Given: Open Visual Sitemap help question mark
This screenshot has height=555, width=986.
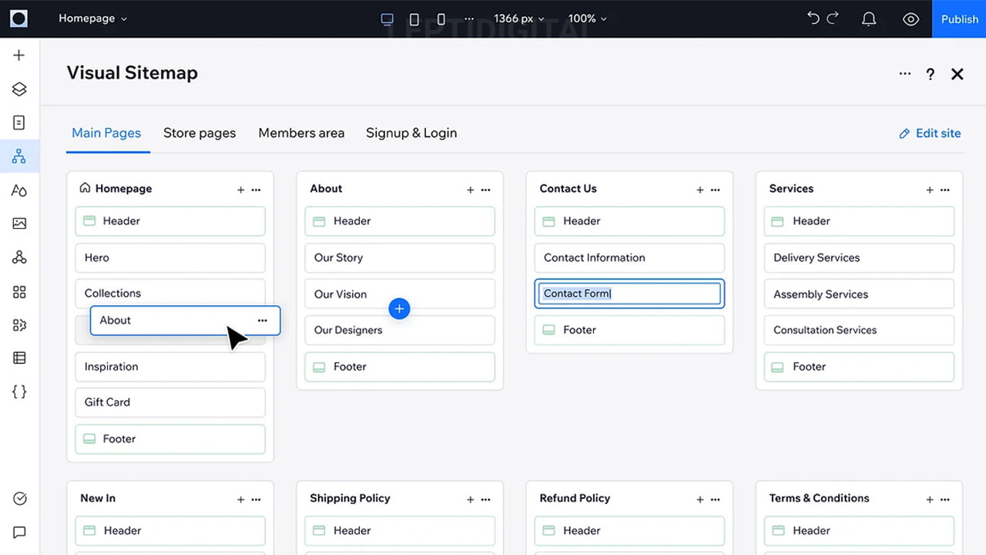Looking at the screenshot, I should click(x=931, y=74).
